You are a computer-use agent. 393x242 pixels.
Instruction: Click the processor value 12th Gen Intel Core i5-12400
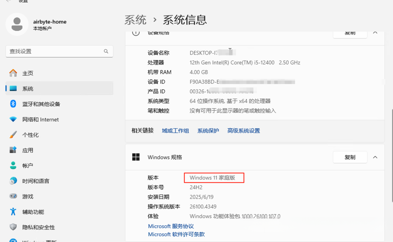click(245, 62)
